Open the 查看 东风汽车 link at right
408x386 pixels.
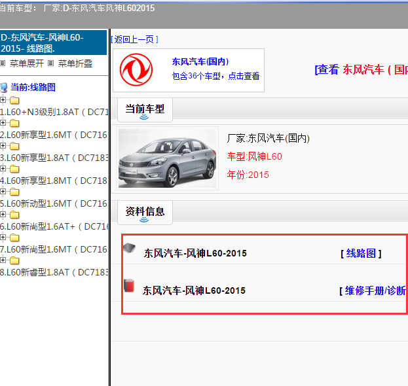click(361, 69)
